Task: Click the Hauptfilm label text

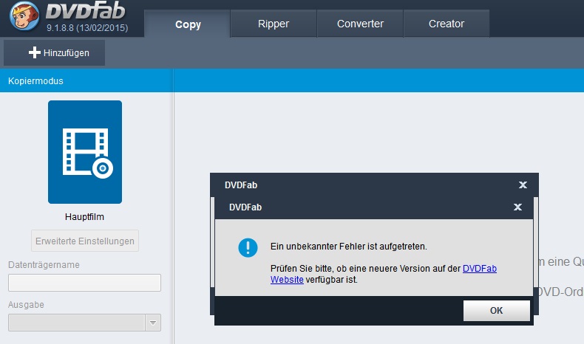Action: (x=85, y=217)
